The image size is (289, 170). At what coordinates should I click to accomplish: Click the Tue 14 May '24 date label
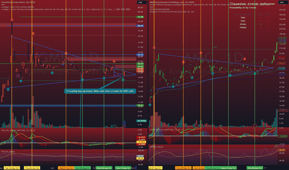[12, 168]
